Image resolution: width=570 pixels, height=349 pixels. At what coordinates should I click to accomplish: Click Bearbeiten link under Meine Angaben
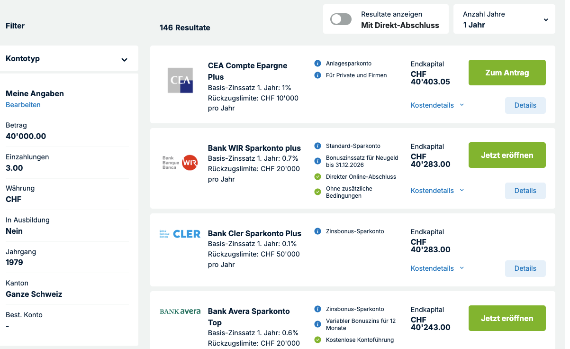pos(23,105)
